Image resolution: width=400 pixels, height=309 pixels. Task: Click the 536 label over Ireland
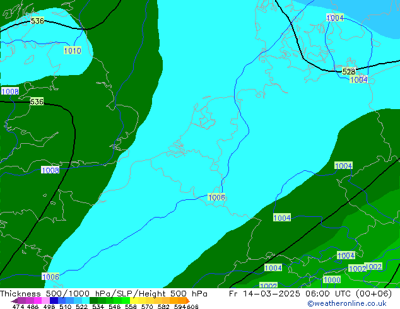point(37,102)
